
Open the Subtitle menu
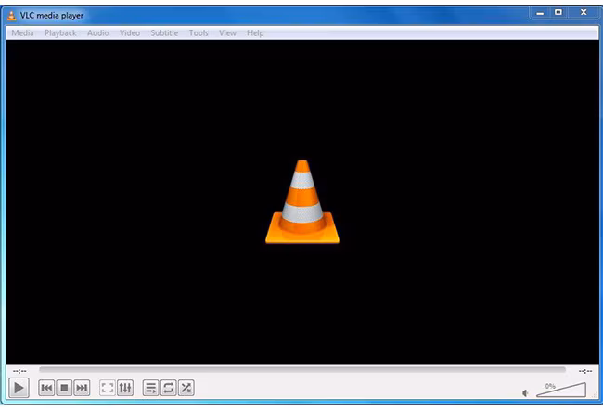164,33
